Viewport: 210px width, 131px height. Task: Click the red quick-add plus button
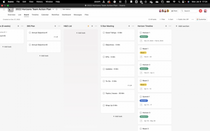point(200,11)
